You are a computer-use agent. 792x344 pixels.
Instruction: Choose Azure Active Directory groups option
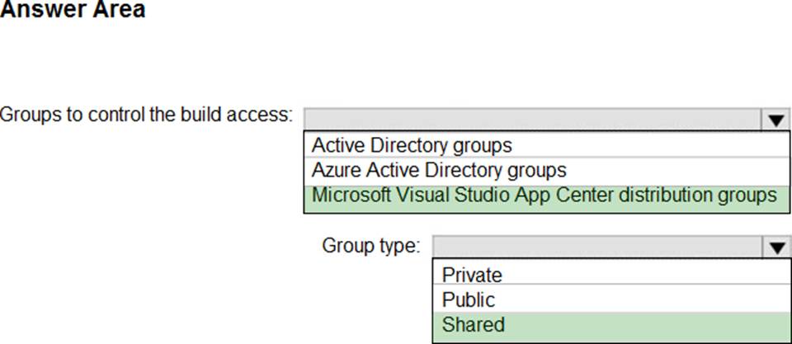click(x=439, y=171)
